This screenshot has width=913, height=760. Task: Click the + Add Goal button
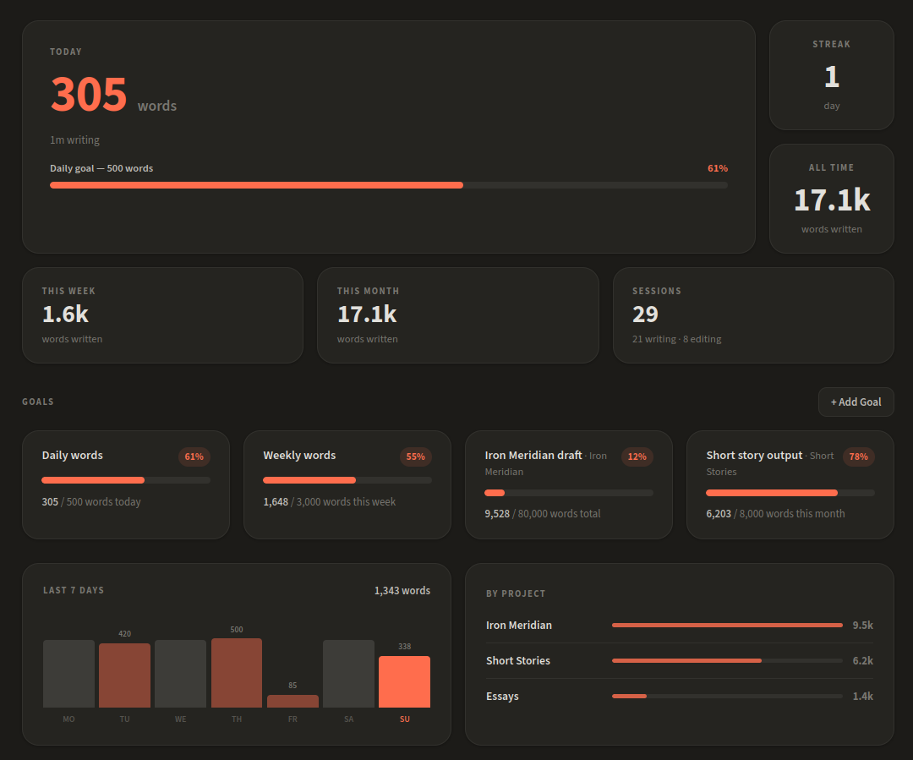tap(856, 402)
